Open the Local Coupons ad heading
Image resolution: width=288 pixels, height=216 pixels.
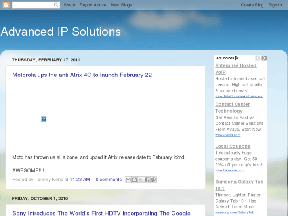coord(233,146)
